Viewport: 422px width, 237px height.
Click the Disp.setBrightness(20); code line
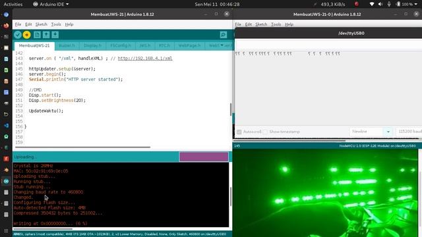(x=57, y=100)
